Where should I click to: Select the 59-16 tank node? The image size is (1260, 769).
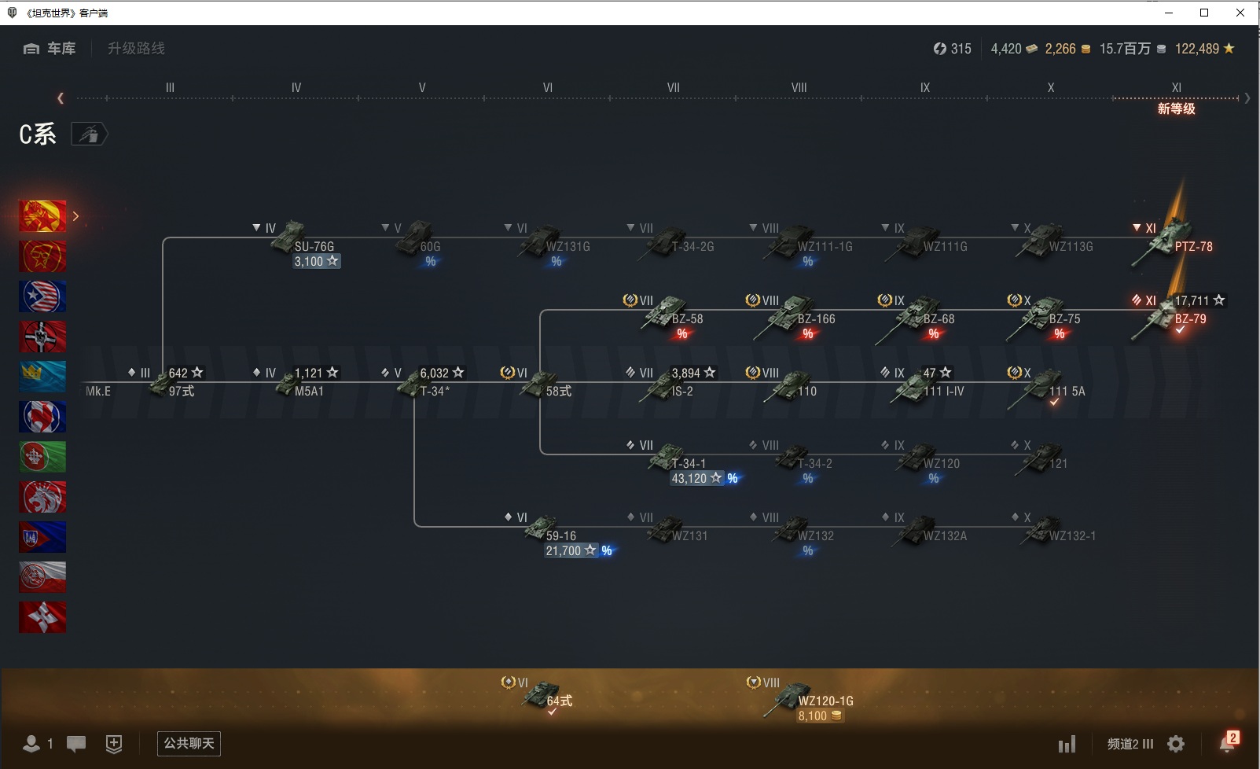pos(560,535)
